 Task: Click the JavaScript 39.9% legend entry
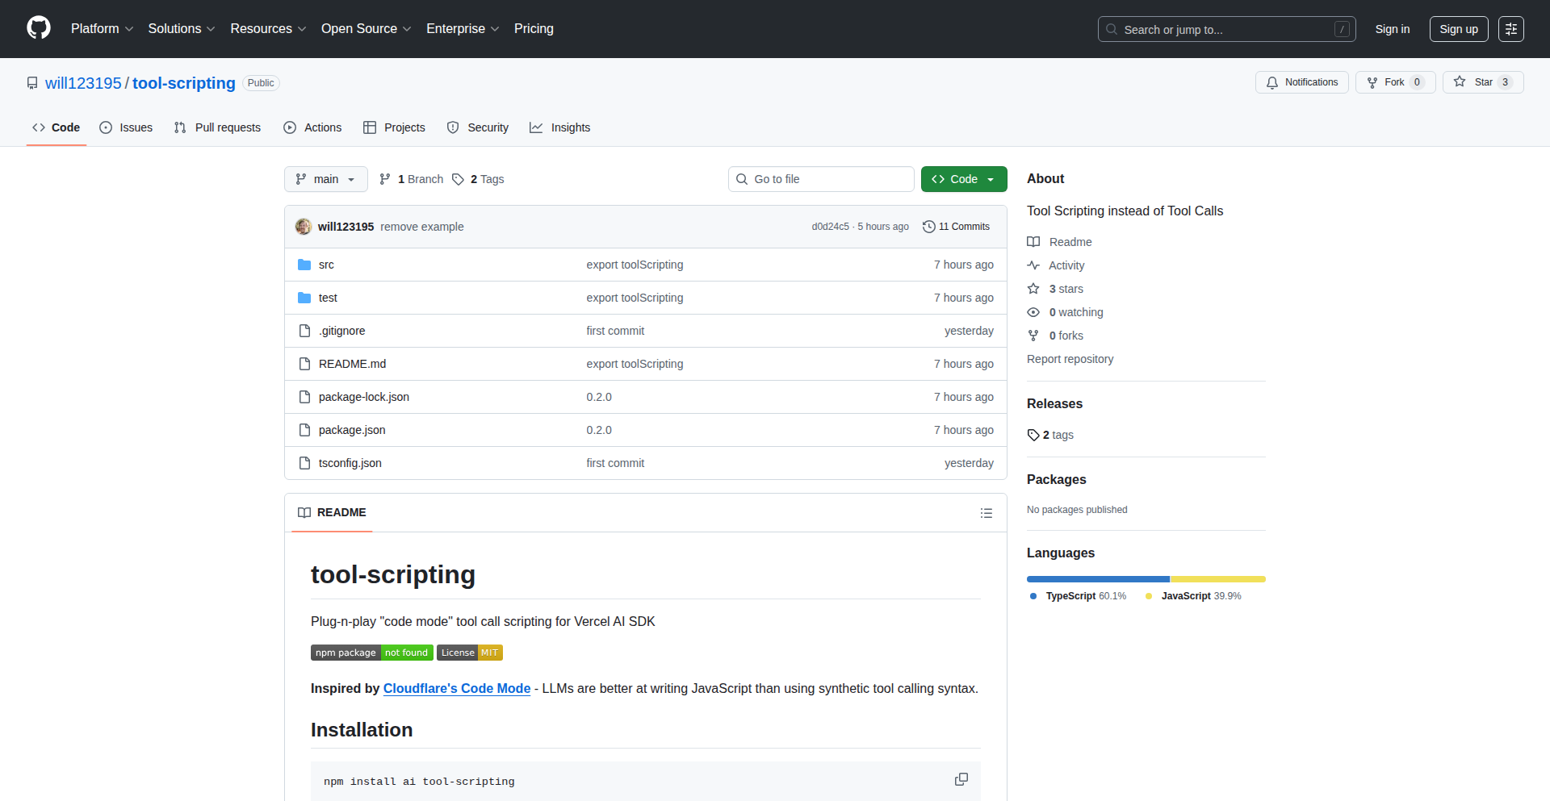pyautogui.click(x=1193, y=596)
